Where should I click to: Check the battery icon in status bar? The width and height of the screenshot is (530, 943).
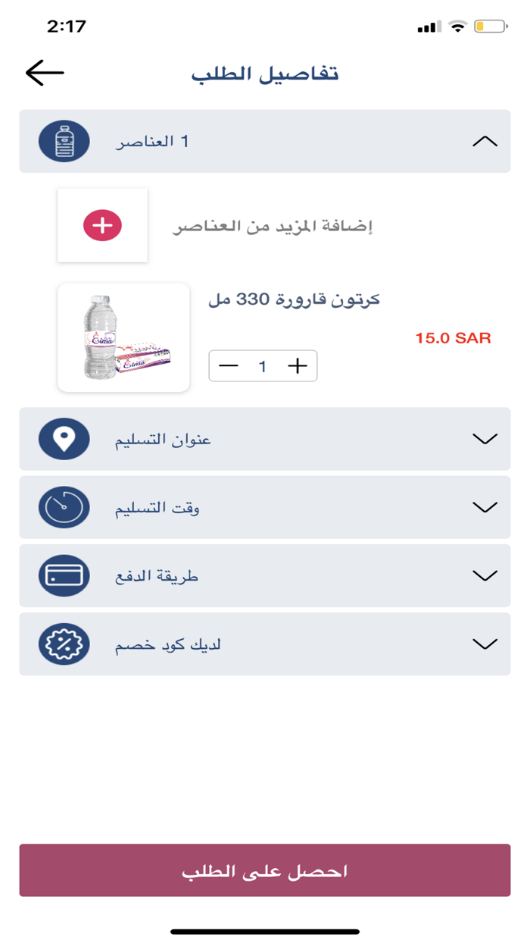(490, 27)
